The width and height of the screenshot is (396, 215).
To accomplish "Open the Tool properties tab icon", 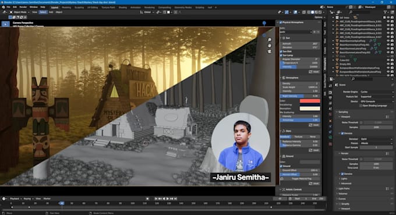I will [x=330, y=86].
